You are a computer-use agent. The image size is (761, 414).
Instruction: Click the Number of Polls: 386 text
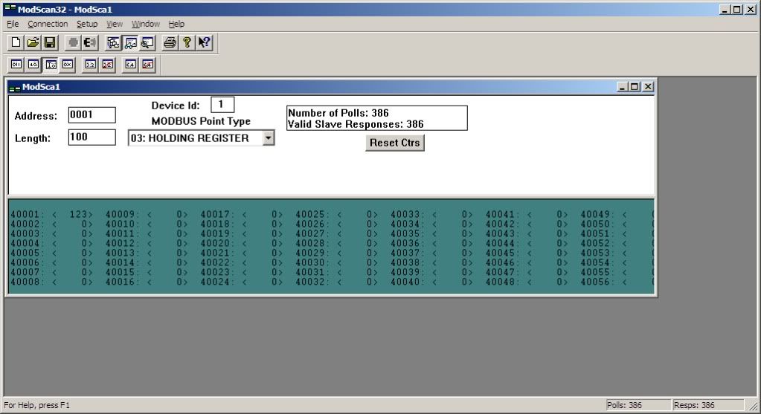point(338,113)
